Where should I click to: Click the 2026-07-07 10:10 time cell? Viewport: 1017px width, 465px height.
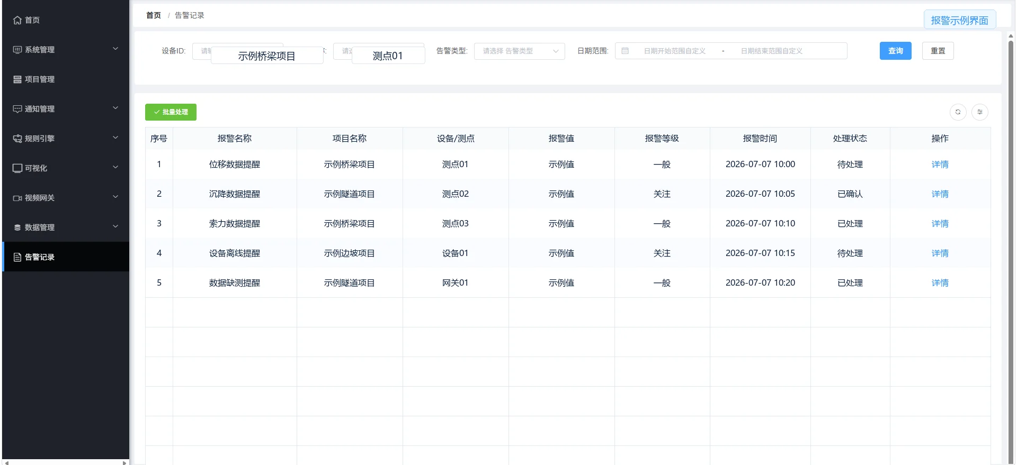(x=760, y=224)
